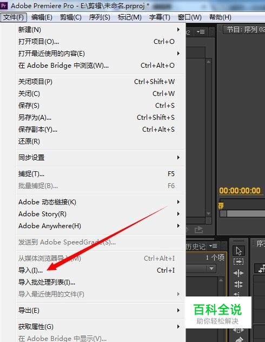Viewport: 265px width, 342px height.
Task: Choose 在 Adobe Bridge 中浏览(W)...
Action: tap(101, 66)
